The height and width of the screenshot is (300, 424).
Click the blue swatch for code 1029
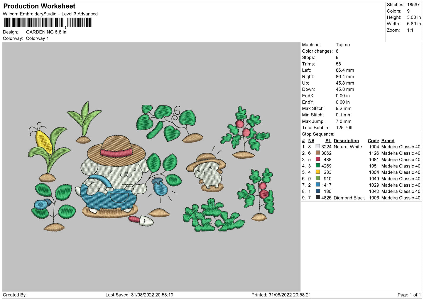[317, 185]
